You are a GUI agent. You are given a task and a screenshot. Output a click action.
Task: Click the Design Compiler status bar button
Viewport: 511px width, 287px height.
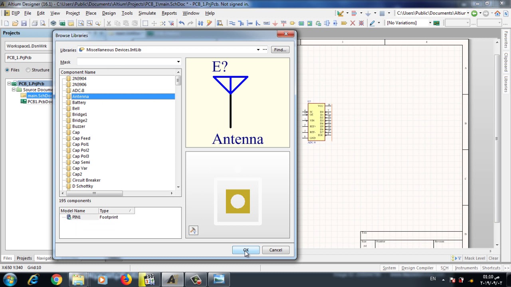417,268
